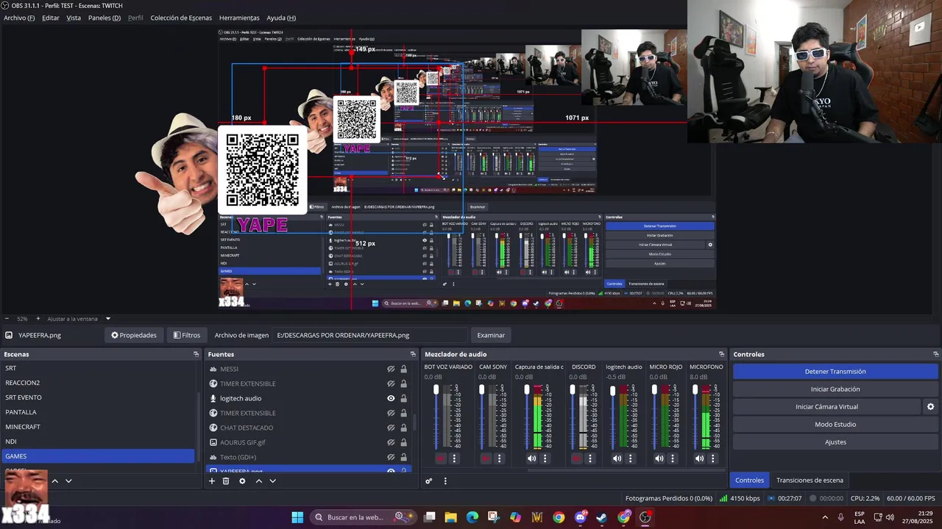Image resolution: width=942 pixels, height=529 pixels.
Task: Show the Texto (GDI+) source
Action: point(391,457)
